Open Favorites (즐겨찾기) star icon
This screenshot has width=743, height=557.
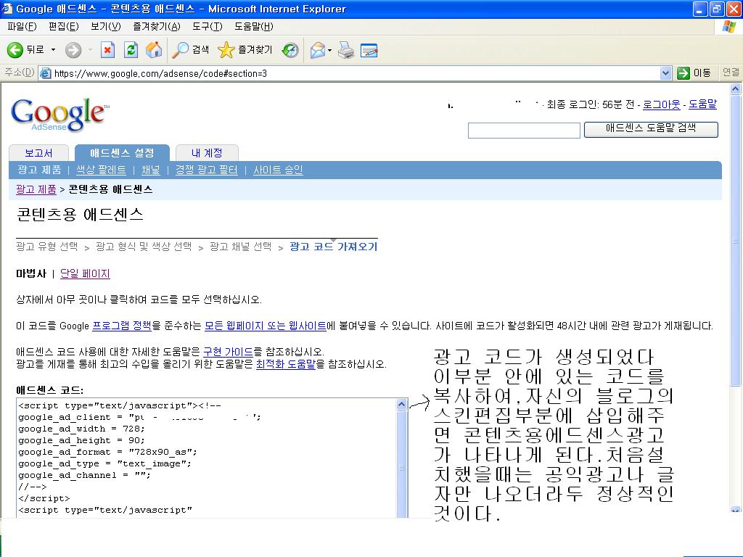tap(226, 50)
